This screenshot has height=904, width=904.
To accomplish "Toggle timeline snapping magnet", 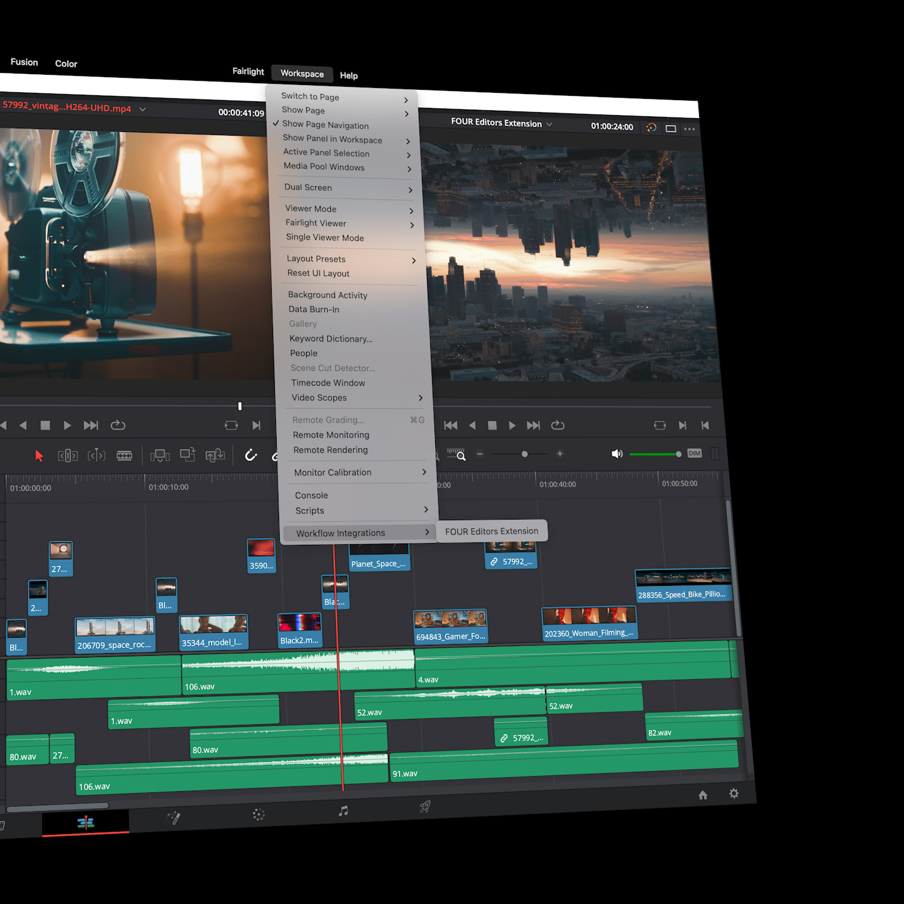I will click(251, 455).
